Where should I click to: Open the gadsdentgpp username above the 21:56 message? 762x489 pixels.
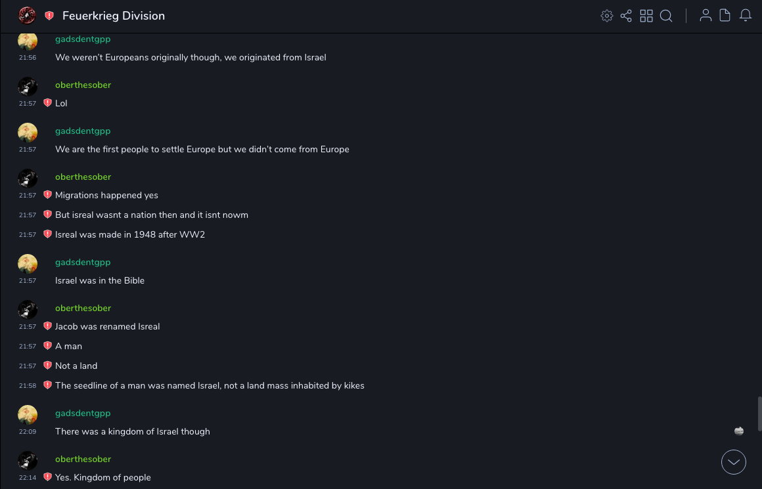click(83, 39)
